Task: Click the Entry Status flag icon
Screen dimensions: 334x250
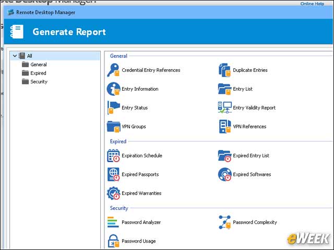Action: (x=114, y=108)
